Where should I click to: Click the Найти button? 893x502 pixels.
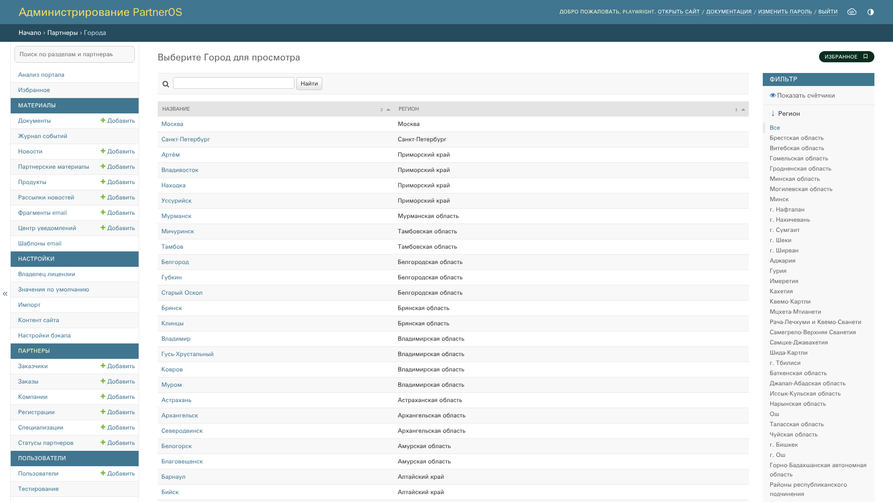[x=309, y=84]
